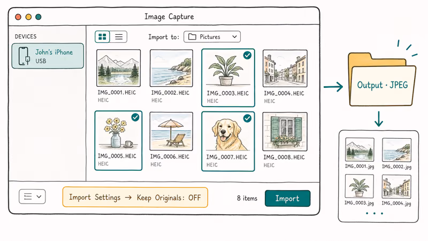
Task: Click the green zoom window button
Action: 39,17
